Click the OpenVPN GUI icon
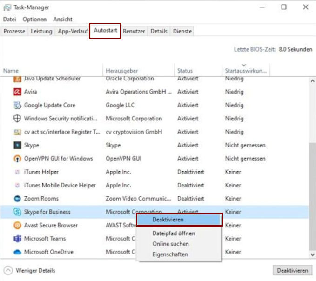The image size is (316, 281). click(x=17, y=159)
